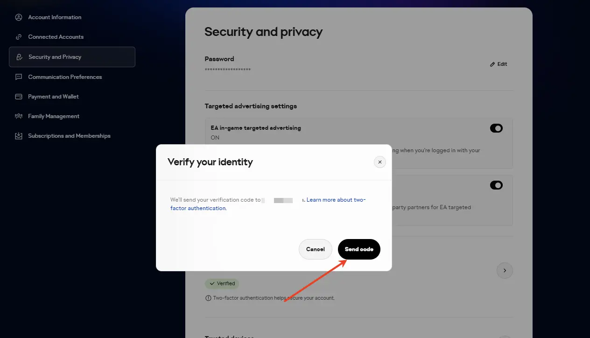Open Learn more about two-factor authentication link
This screenshot has width=590, height=338.
(x=336, y=200)
